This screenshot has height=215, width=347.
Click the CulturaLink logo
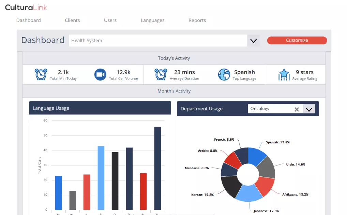pyautogui.click(x=26, y=7)
